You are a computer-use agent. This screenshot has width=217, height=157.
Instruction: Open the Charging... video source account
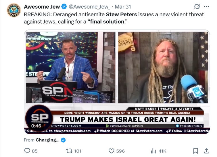coord(47,140)
